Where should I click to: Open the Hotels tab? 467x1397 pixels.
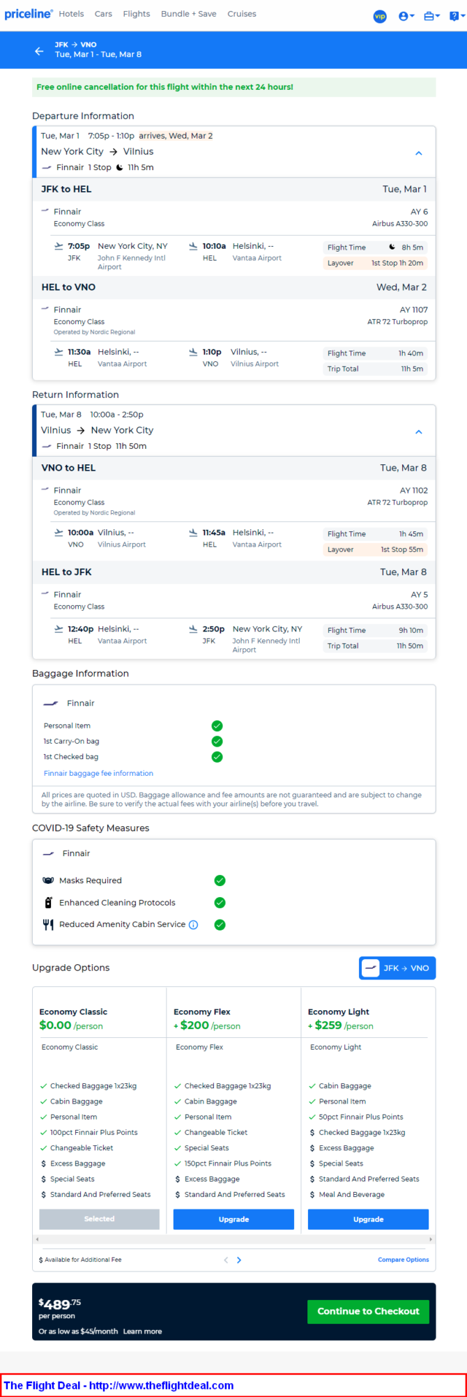(x=71, y=14)
